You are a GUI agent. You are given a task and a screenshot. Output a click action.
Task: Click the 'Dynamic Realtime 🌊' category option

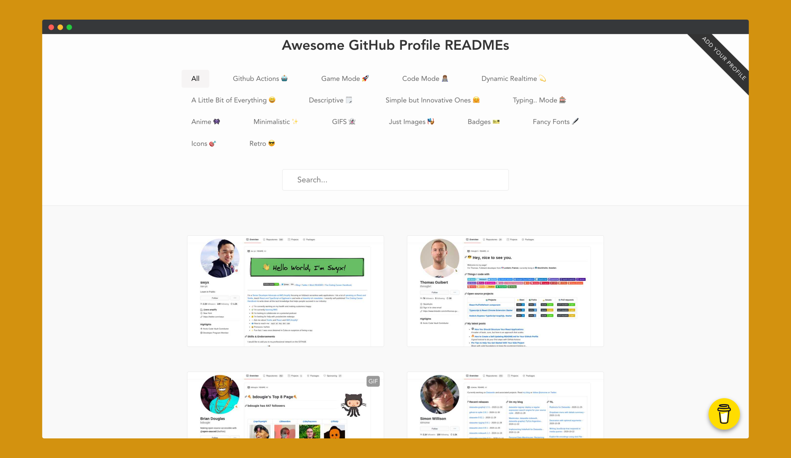pos(513,78)
